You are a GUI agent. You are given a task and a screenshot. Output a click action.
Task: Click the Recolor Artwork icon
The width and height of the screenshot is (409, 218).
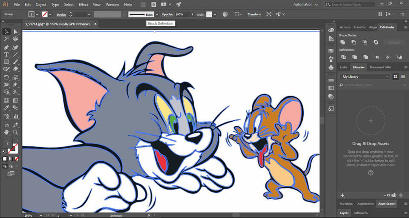pos(225,14)
